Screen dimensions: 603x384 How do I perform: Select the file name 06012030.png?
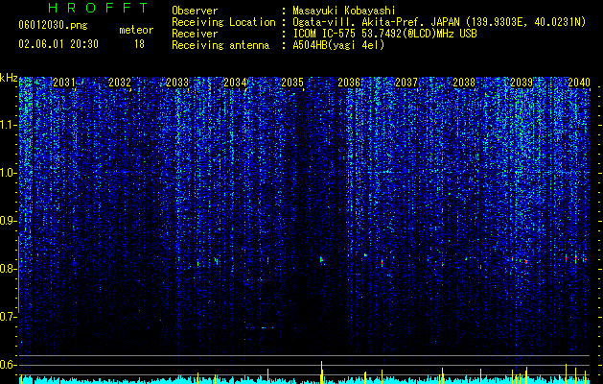[x=53, y=26]
